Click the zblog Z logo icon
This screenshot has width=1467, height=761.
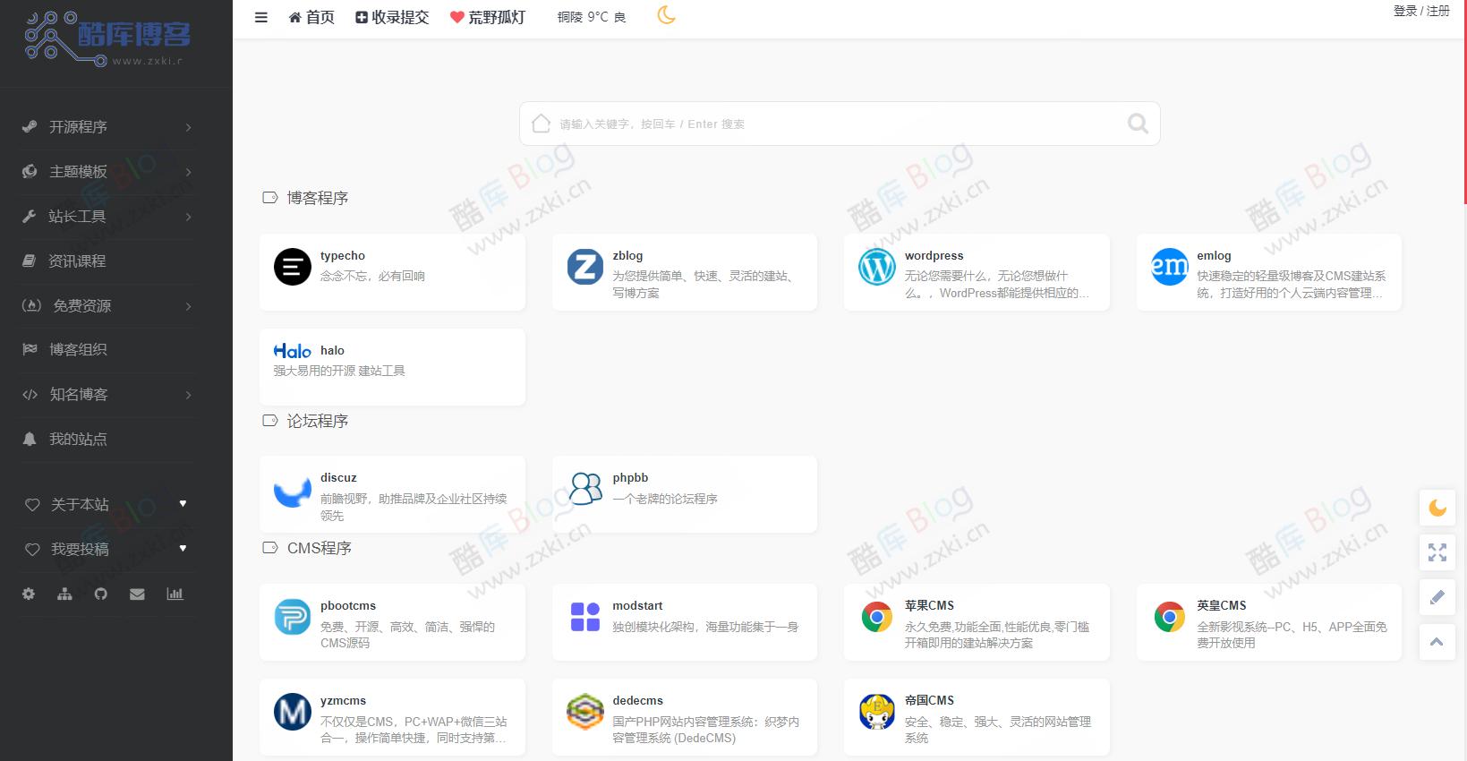point(585,267)
